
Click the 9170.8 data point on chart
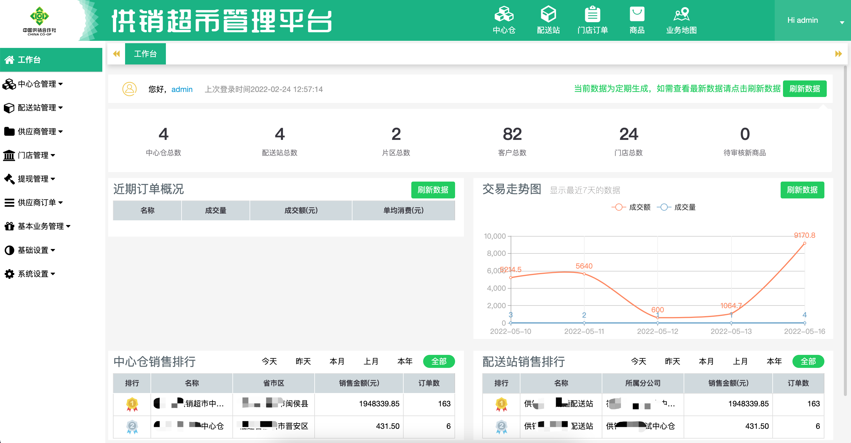click(804, 243)
